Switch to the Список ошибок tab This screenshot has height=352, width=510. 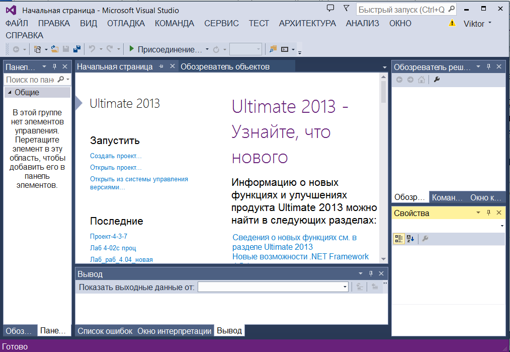point(105,331)
